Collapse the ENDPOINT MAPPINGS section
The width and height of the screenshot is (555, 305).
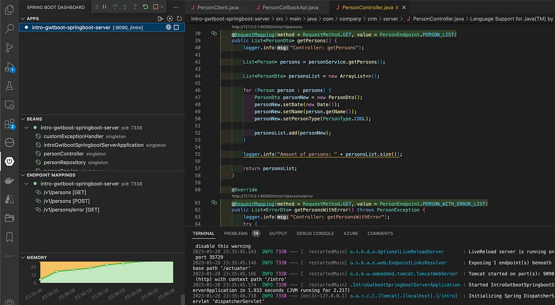pos(23,175)
